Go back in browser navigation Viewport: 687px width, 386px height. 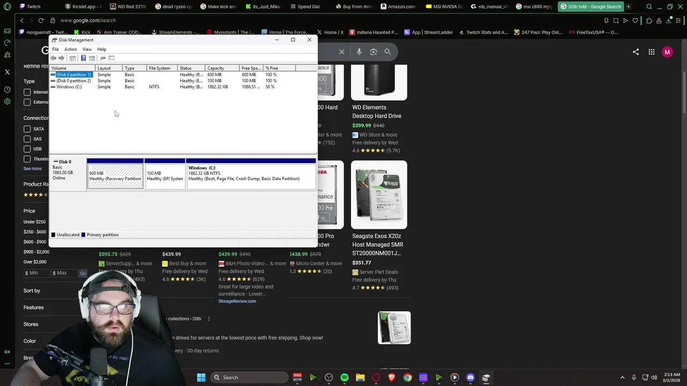(x=21, y=20)
